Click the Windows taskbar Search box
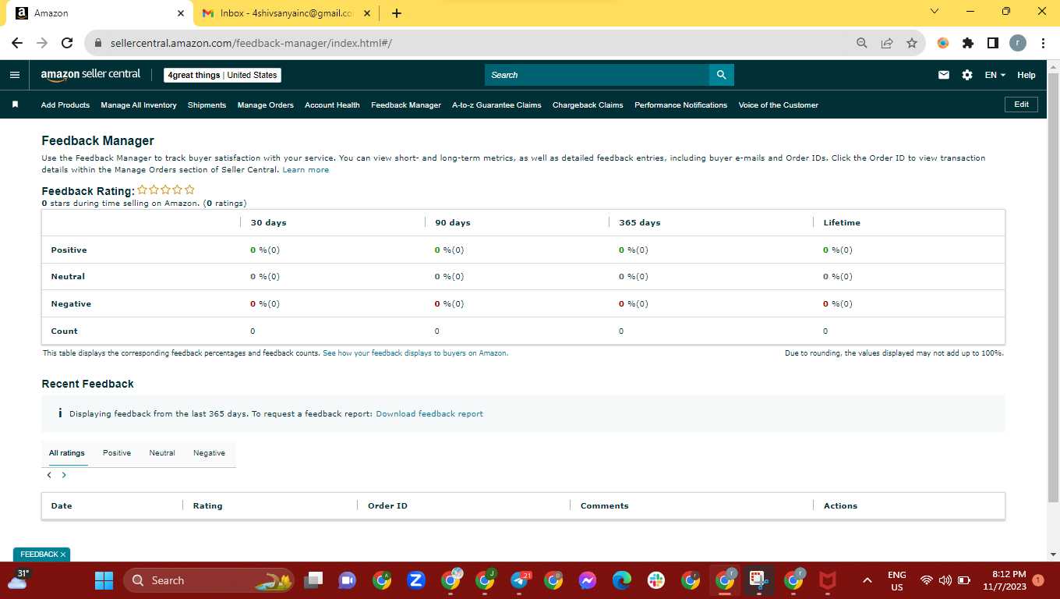 point(208,580)
